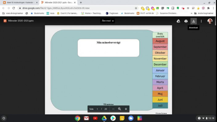Switch to Ideer til indskolingen tab
Viewport: 217px width, 122px height.
click(20, 2)
